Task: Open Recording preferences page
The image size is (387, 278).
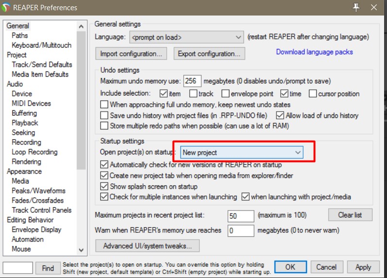Action: pyautogui.click(x=26, y=142)
